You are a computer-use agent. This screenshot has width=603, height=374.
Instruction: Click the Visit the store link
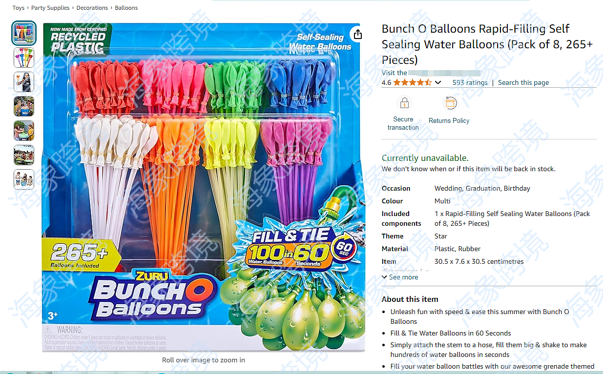425,73
